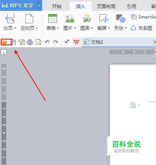Click the vertical ruler

pos(4,114)
